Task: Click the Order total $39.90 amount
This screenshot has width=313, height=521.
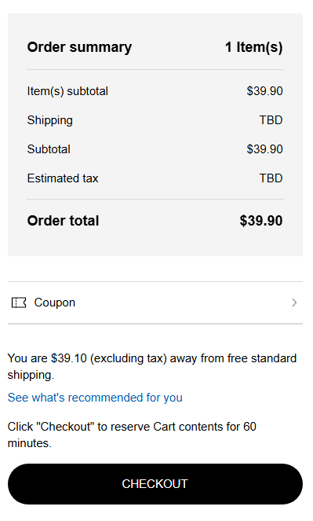Action: click(x=261, y=221)
